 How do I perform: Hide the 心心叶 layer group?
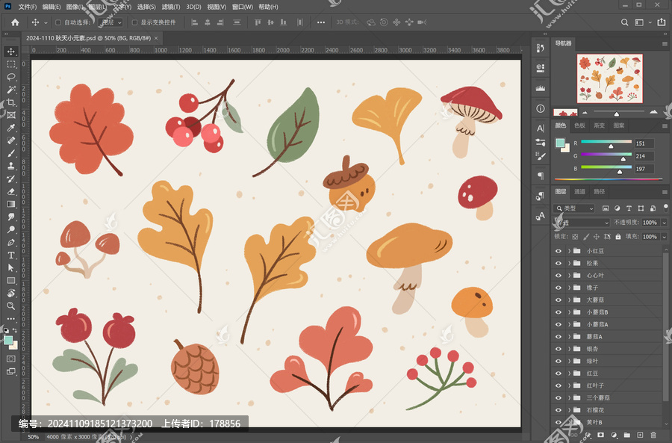(559, 276)
